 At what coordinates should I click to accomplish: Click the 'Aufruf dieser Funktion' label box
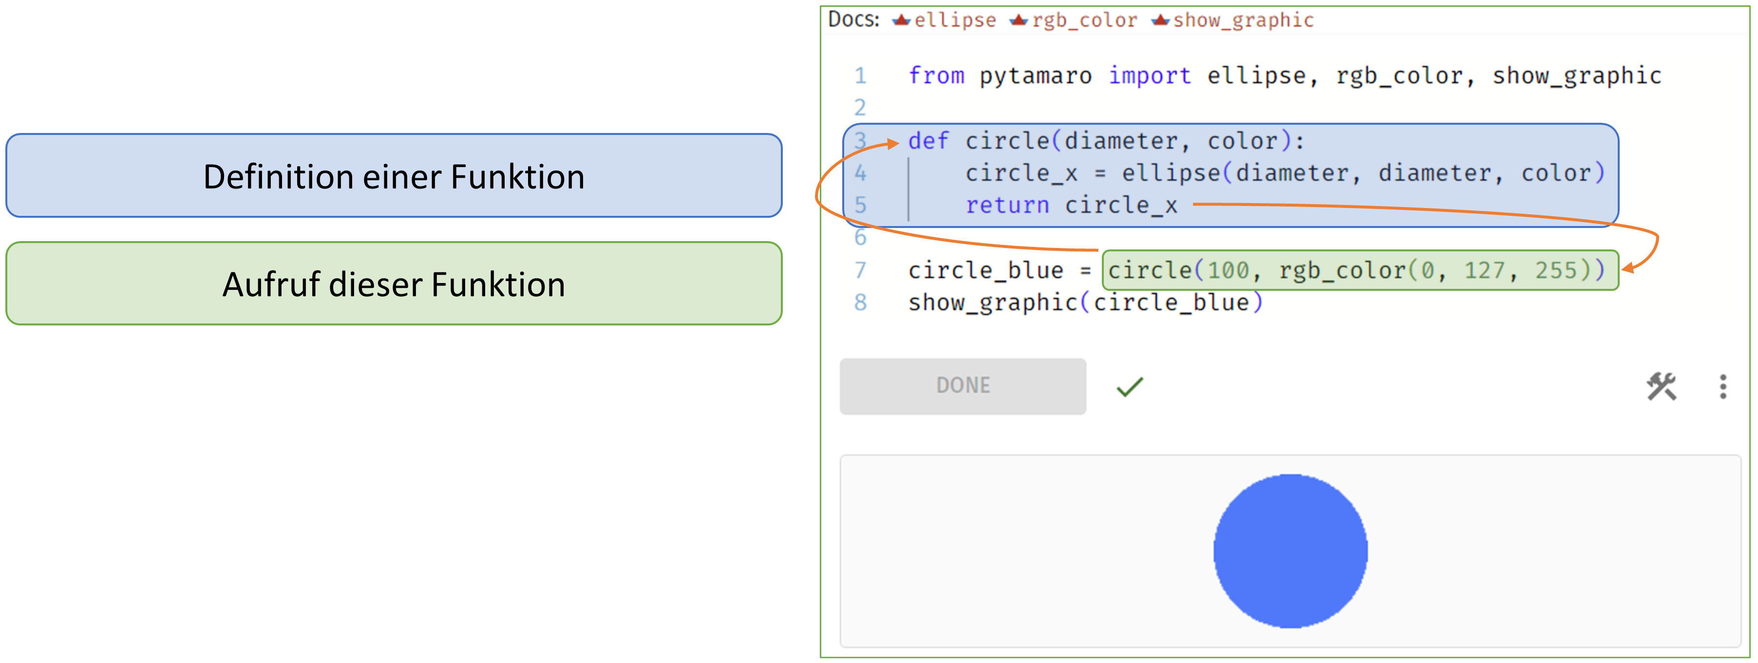[394, 284]
